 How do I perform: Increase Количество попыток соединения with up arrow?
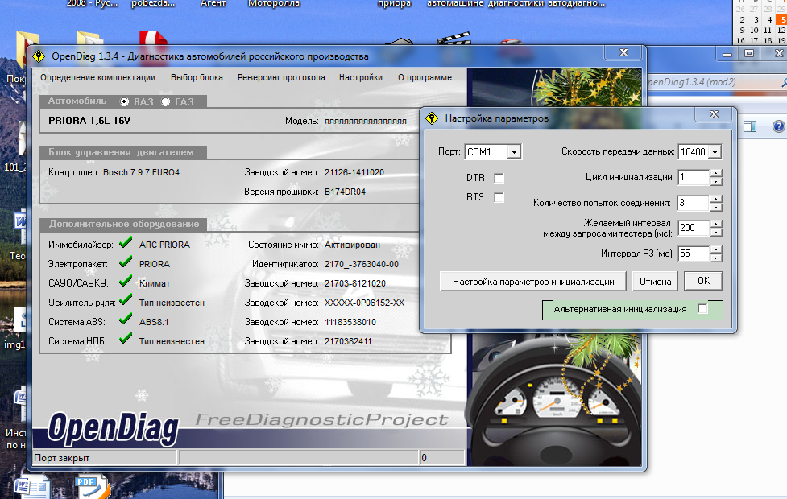pyautogui.click(x=716, y=199)
